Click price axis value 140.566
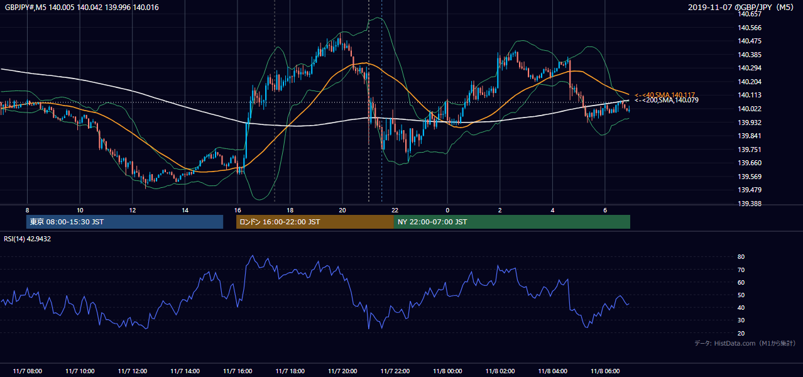Screen dimensions: 803x377 coord(749,28)
